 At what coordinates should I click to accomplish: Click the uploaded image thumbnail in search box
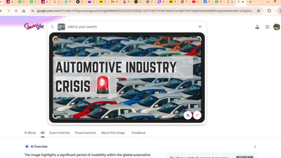tap(61, 27)
